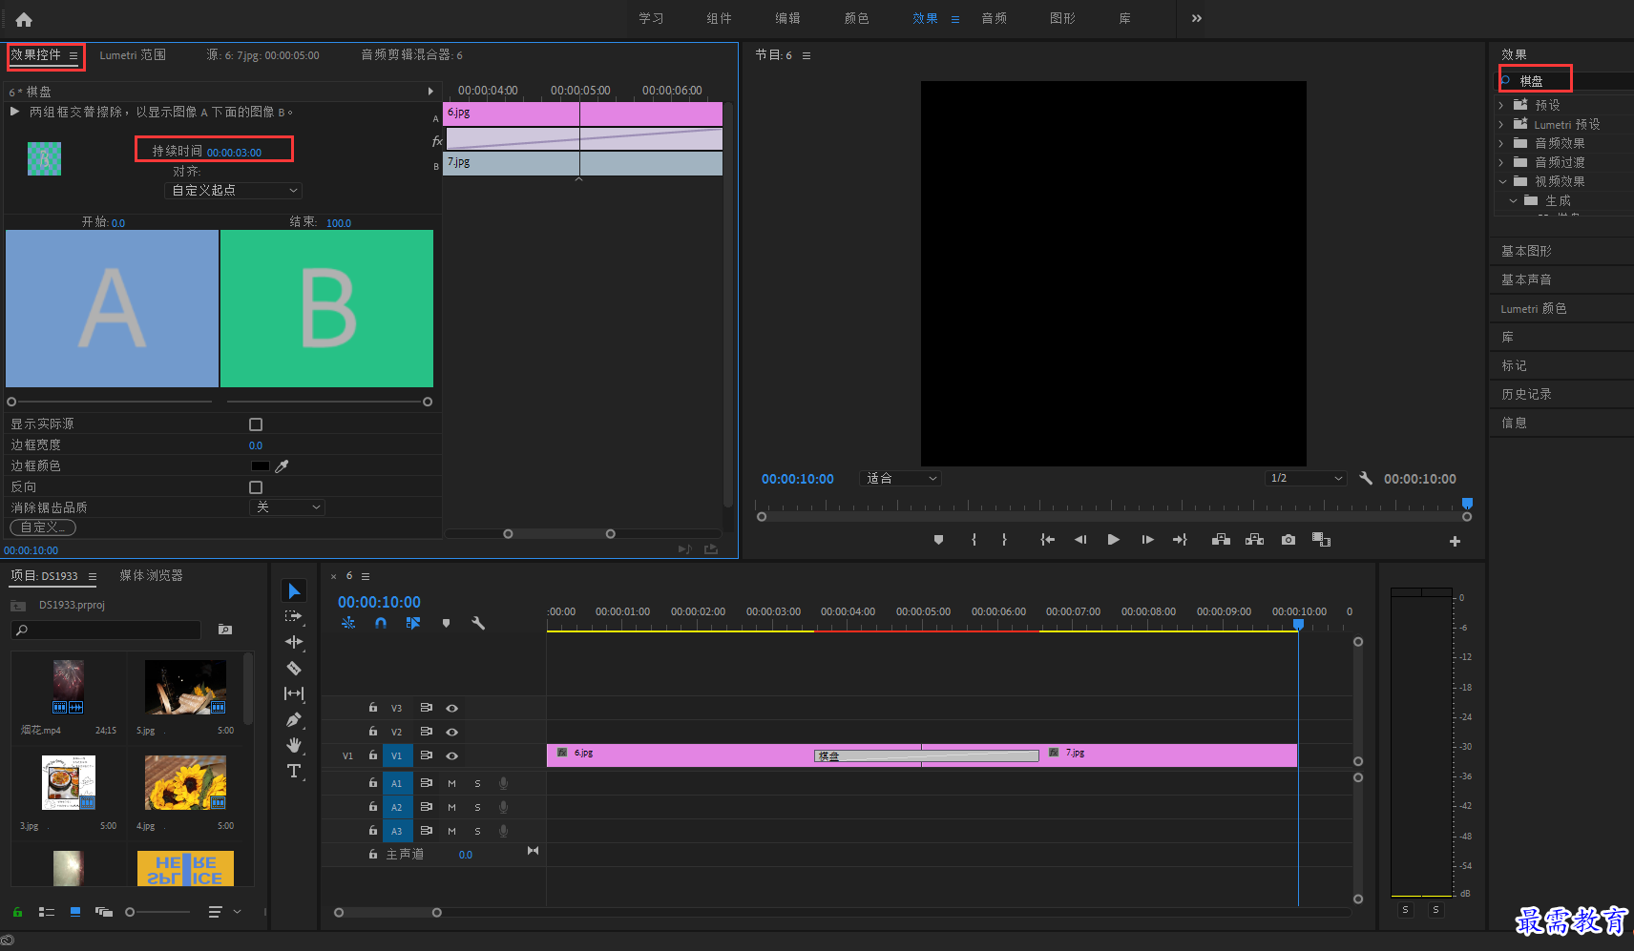Open the 消除锯齿品质 dropdown set to 关
The width and height of the screenshot is (1634, 951).
(287, 507)
